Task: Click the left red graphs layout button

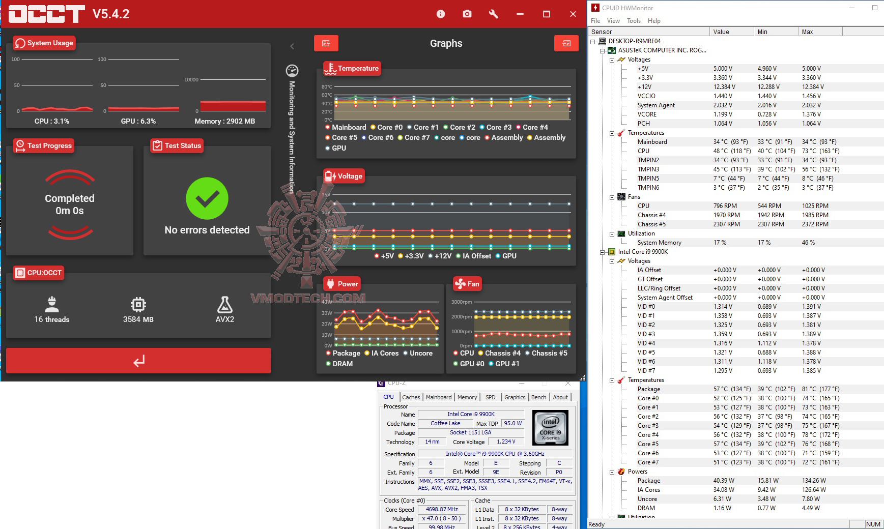Action: pos(326,43)
